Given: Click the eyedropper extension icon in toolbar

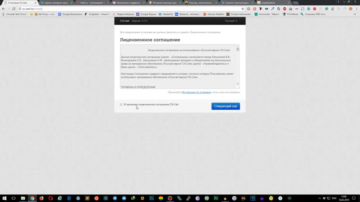Looking at the screenshot, I should 273,9.
